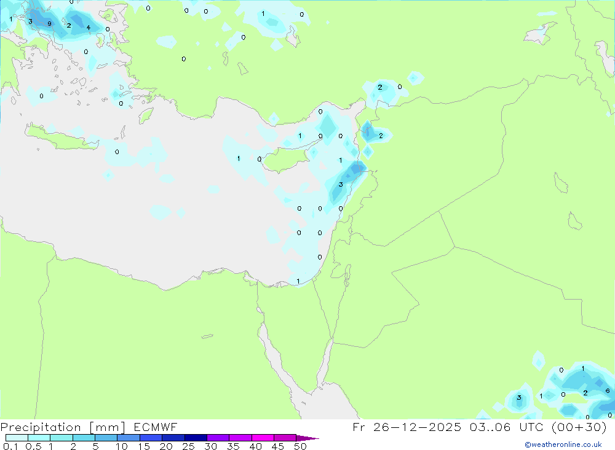
Task: Click the legend label '25'
Action: point(189,446)
